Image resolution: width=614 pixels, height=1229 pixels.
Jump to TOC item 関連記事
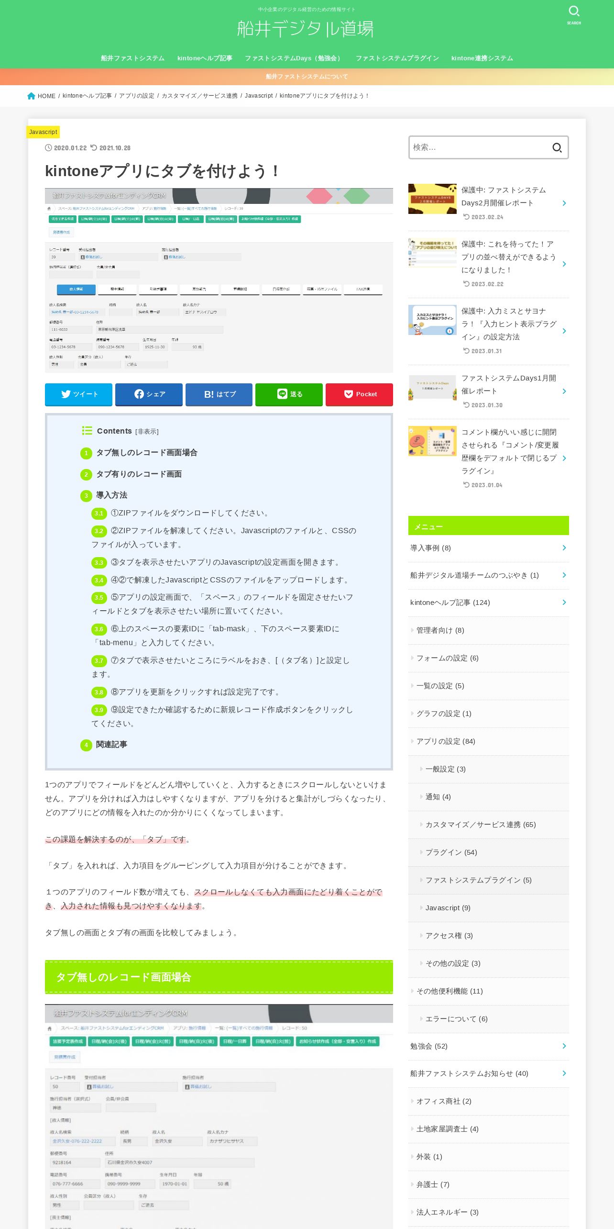tap(111, 745)
